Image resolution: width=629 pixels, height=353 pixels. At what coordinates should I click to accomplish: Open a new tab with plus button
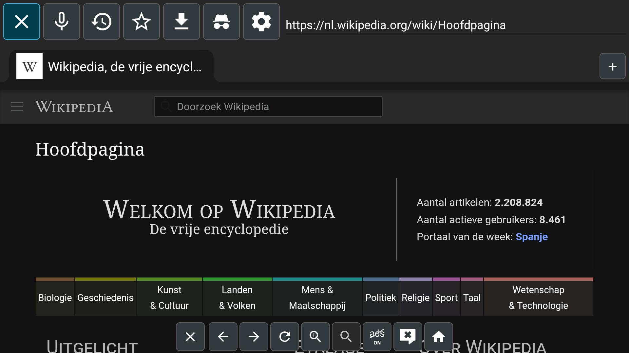tap(613, 66)
